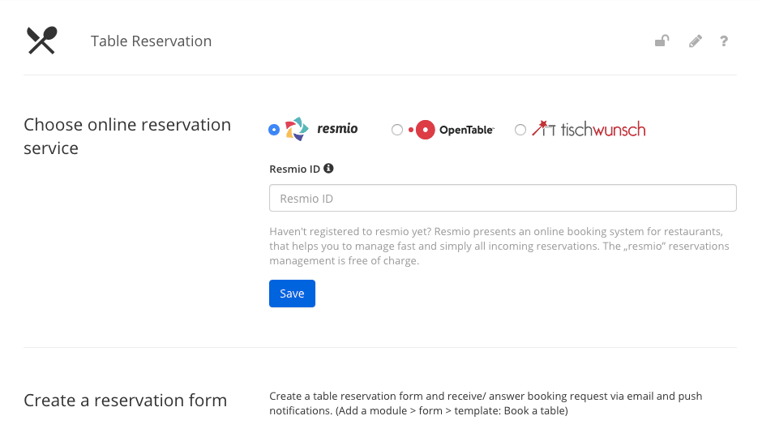The height and width of the screenshot is (433, 758).
Task: Select the resmio radio button
Action: (274, 130)
